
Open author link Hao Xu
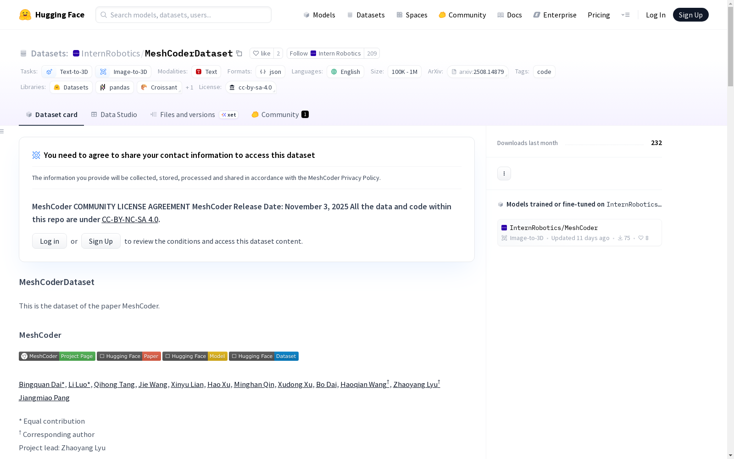[219, 385]
